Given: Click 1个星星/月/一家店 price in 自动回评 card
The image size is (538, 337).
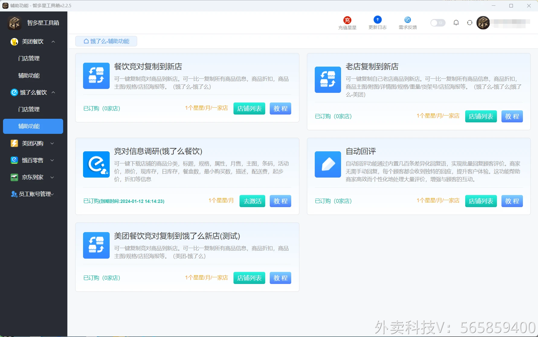Looking at the screenshot, I should click(x=438, y=200).
